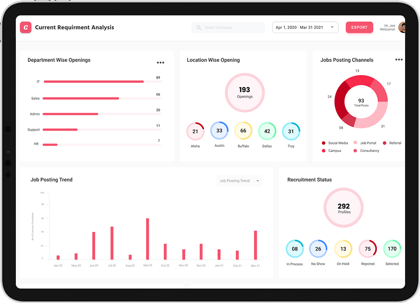Select the Aloha location circle showing 21
The width and height of the screenshot is (420, 303).
pyautogui.click(x=195, y=131)
